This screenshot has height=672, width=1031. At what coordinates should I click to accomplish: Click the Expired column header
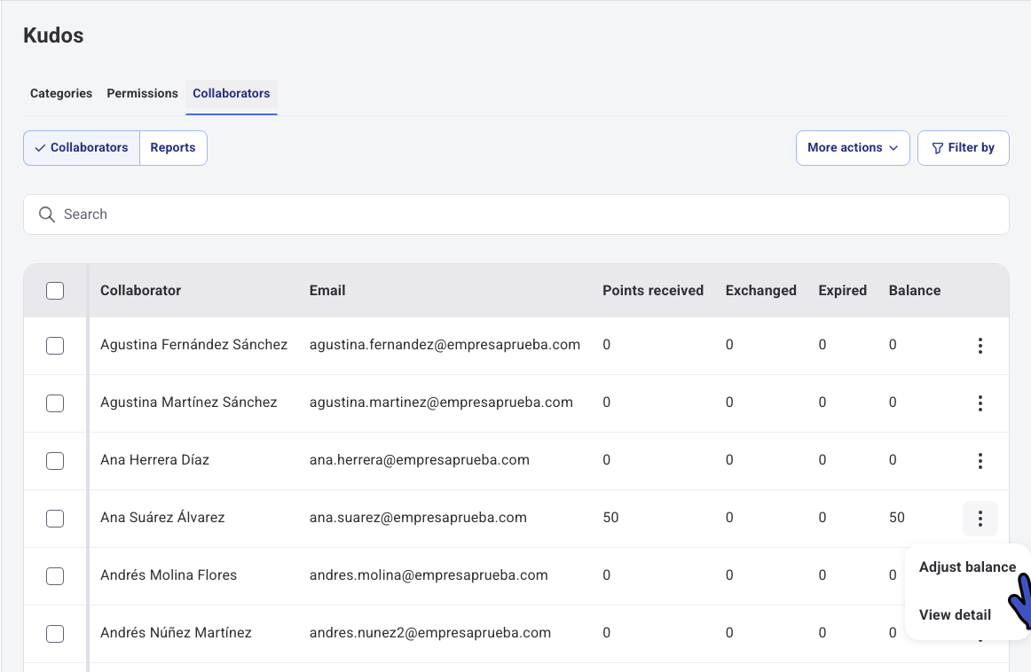click(842, 291)
